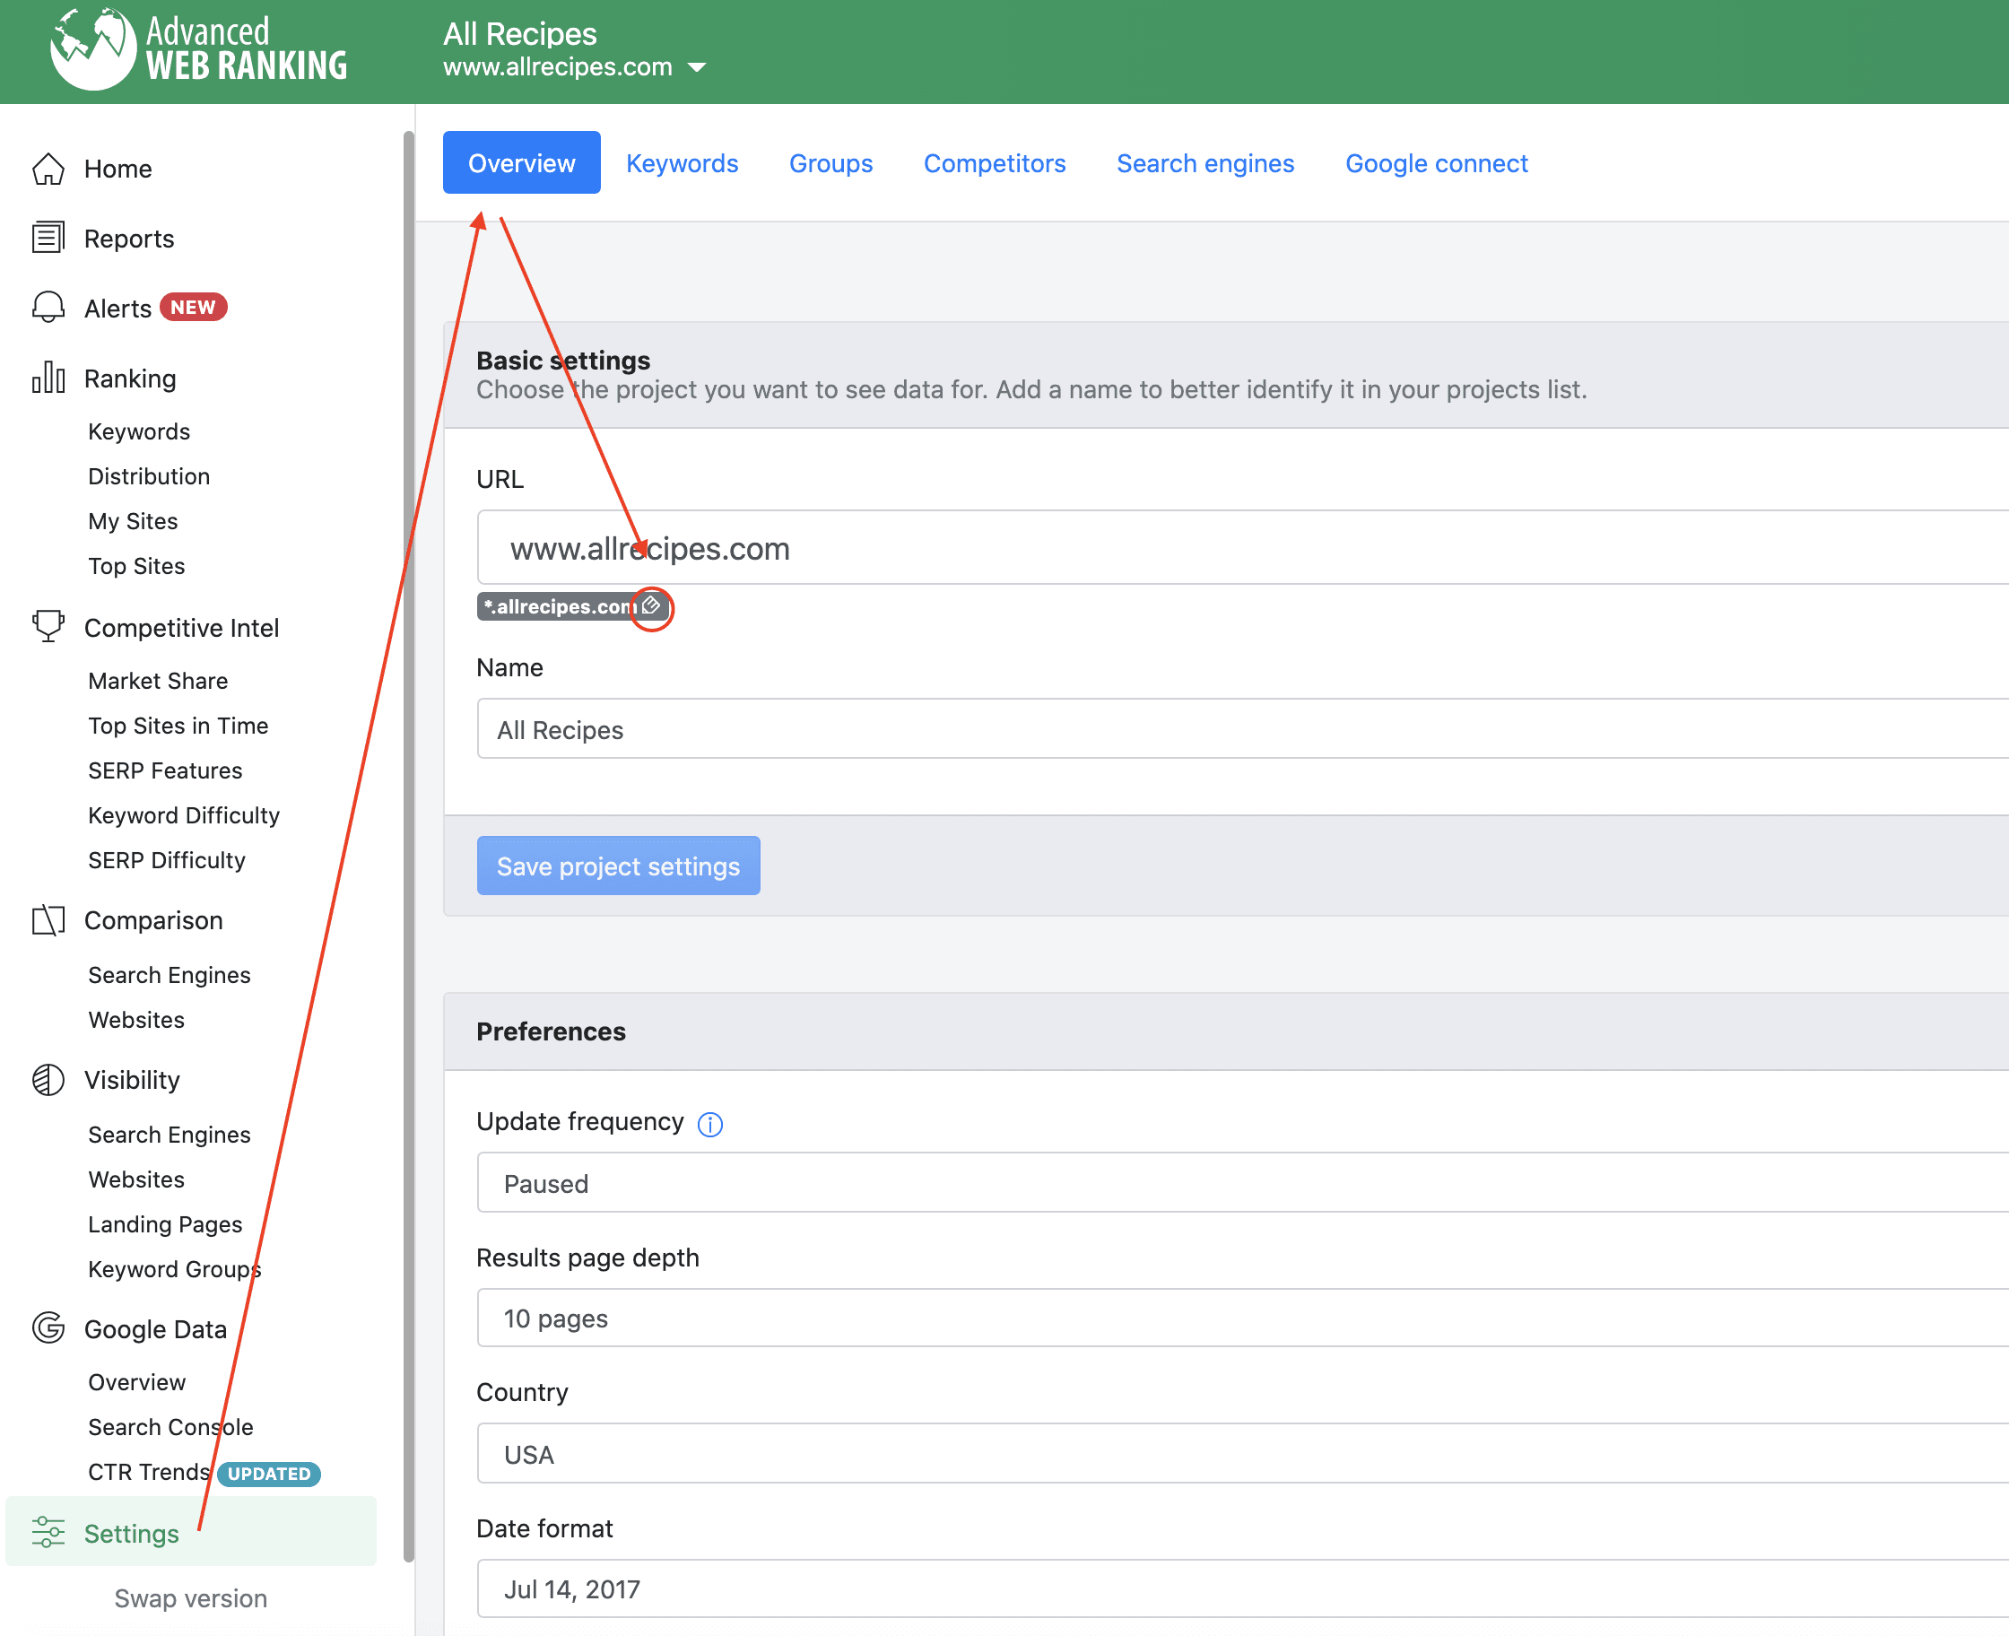Click the Alerts bell icon
Screen dimensions: 2009x1636
click(48, 308)
